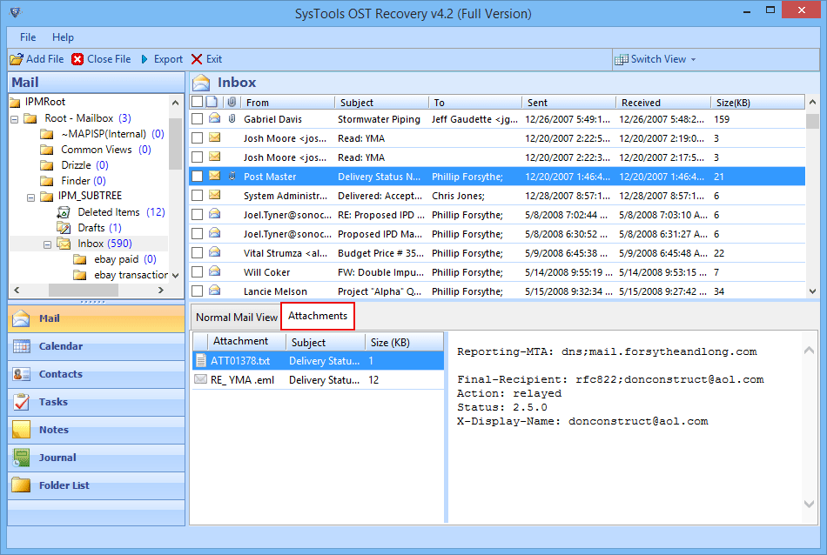Sort by Sent column header
This screenshot has height=555, width=827.
[568, 103]
